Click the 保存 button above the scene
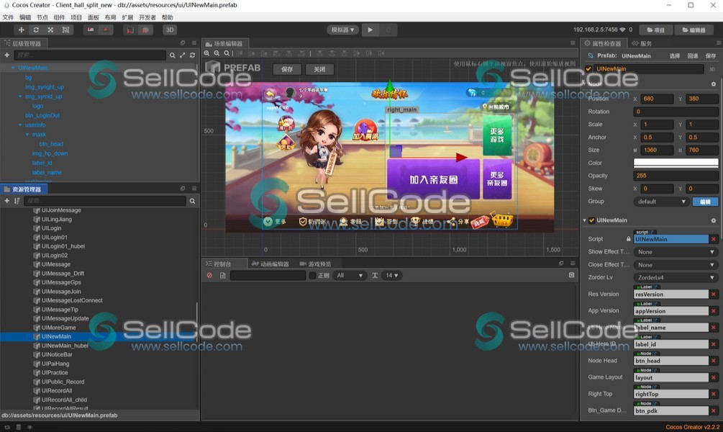The height and width of the screenshot is (432, 723). tap(287, 69)
